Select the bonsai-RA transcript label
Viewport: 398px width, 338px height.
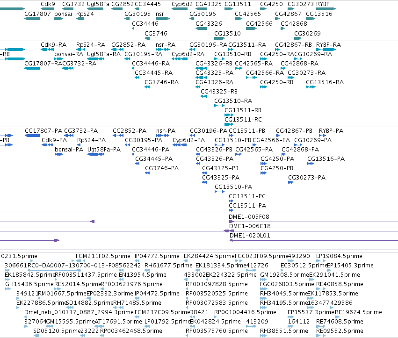(x=69, y=54)
